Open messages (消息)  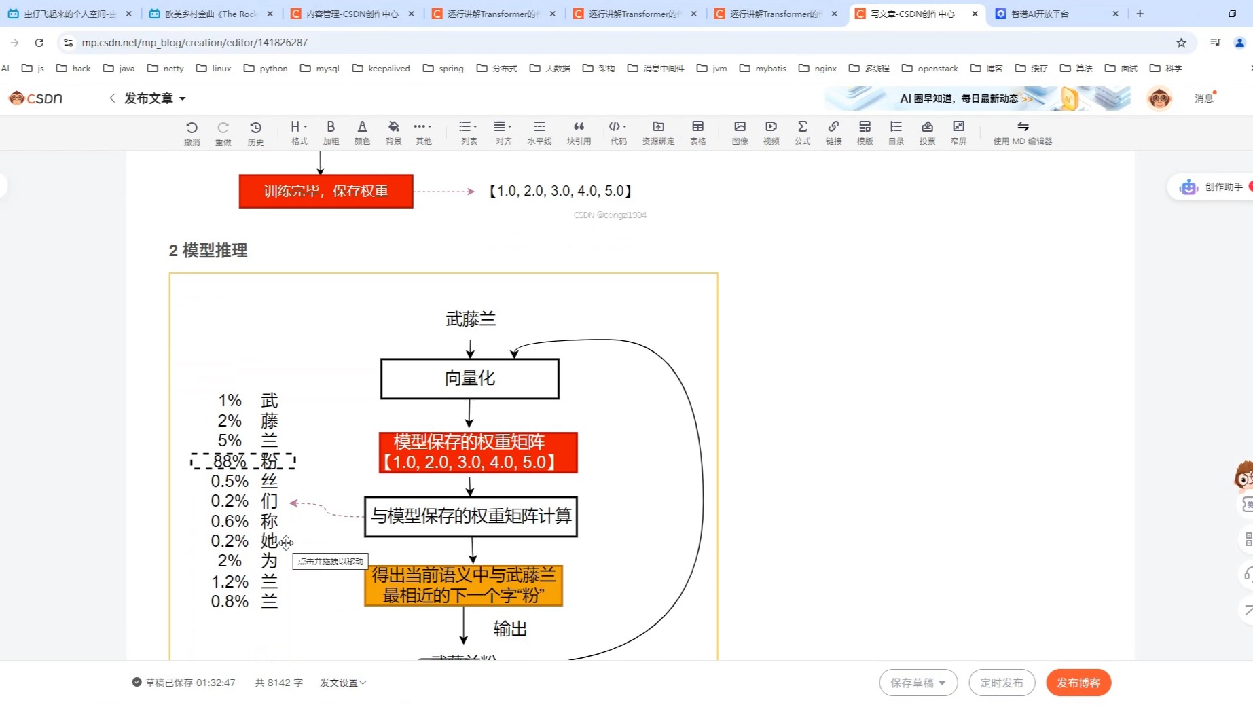(x=1204, y=98)
